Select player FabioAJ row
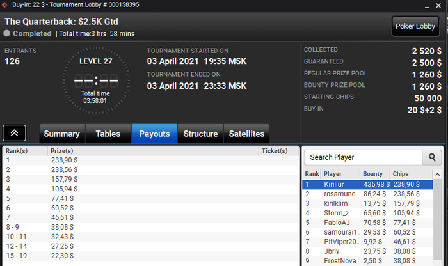The height and width of the screenshot is (266, 448). pyautogui.click(x=367, y=223)
